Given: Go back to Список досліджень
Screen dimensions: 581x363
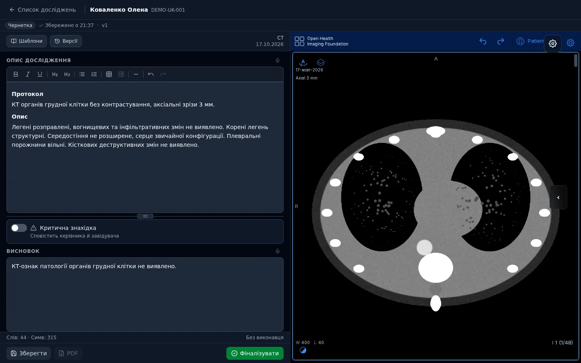Looking at the screenshot, I should [43, 10].
